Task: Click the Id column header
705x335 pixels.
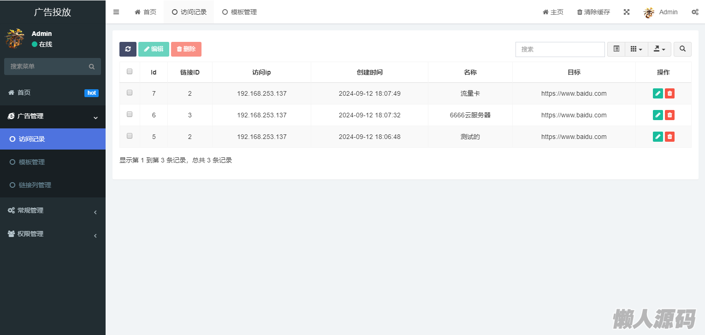Action: pos(154,72)
